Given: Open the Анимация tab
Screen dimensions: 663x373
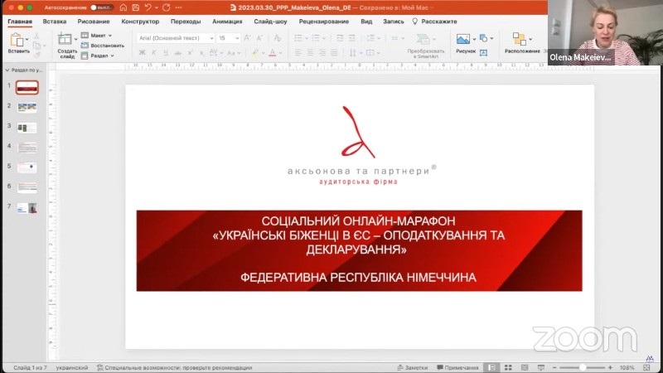Looking at the screenshot, I should coord(227,22).
